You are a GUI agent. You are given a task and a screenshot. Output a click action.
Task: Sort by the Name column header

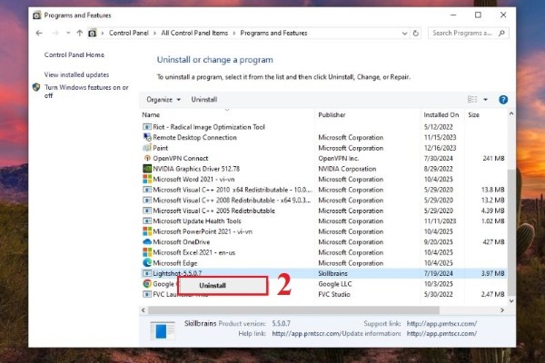point(151,115)
